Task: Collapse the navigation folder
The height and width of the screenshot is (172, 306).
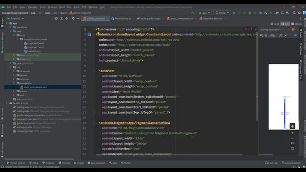Action: pyautogui.click(x=14, y=83)
